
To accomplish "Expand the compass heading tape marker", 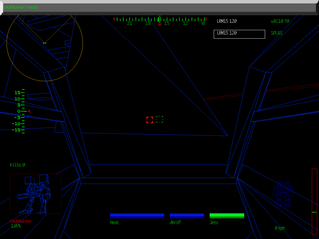I will click(x=159, y=19).
